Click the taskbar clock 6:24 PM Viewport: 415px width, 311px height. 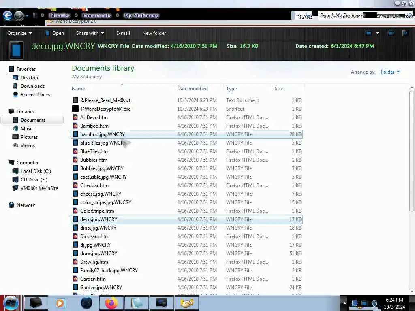click(x=394, y=300)
